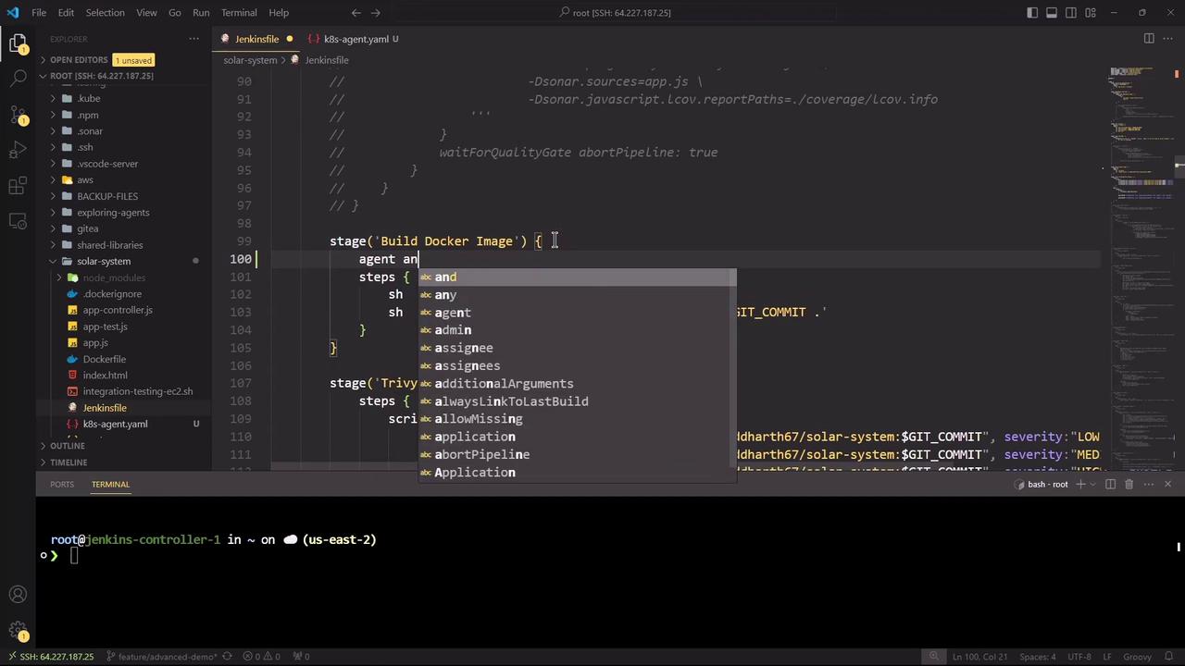The width and height of the screenshot is (1185, 666).
Task: Switch branch via feature/advanced-demo* status item
Action: point(162,657)
